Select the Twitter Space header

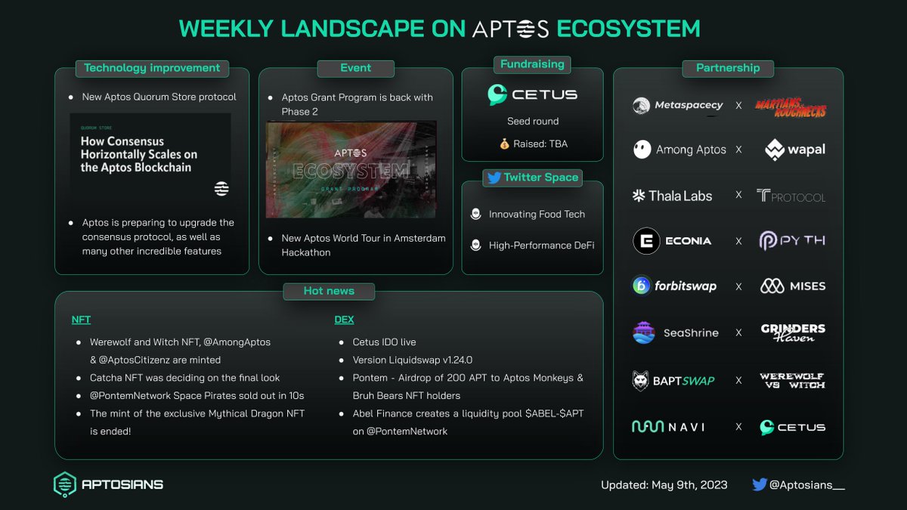533,178
